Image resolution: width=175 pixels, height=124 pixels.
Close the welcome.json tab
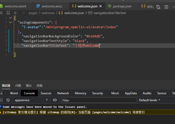pyautogui.click(x=100, y=6)
